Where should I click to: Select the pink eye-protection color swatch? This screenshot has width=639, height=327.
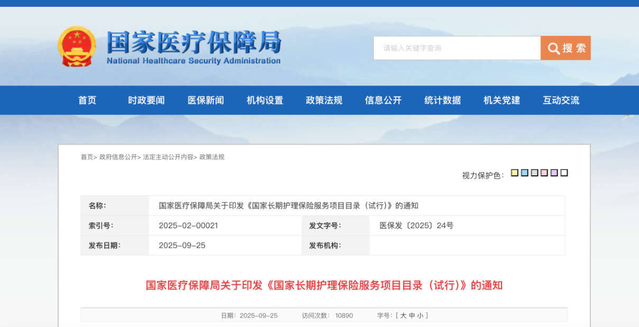[x=544, y=173]
